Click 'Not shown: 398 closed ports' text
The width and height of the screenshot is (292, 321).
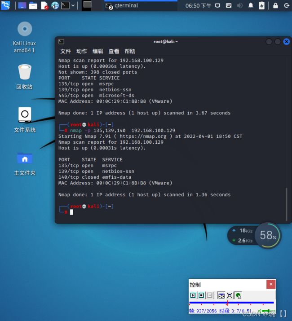pos(98,72)
